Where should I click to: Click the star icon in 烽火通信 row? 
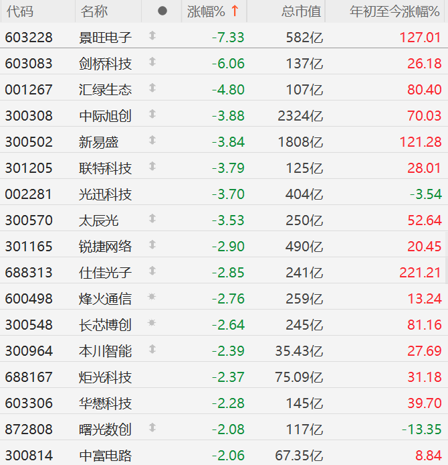coord(152,297)
